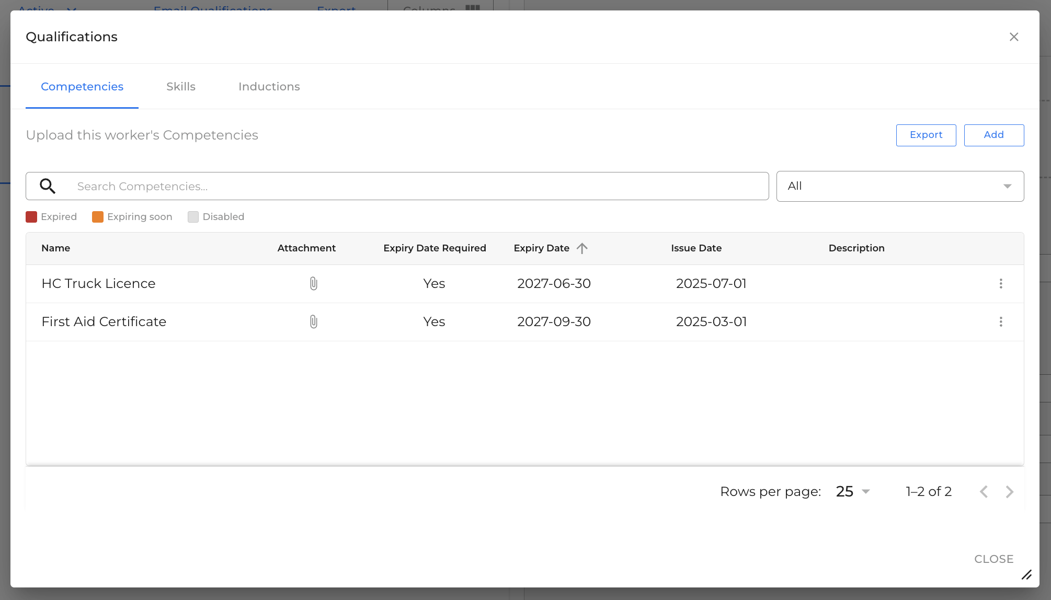1051x600 pixels.
Task: Click Yes in HC Truck Licence row
Action: (434, 283)
